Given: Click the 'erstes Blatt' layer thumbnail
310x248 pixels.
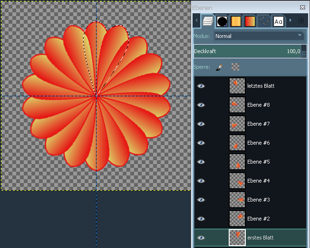Looking at the screenshot, I should (237, 238).
